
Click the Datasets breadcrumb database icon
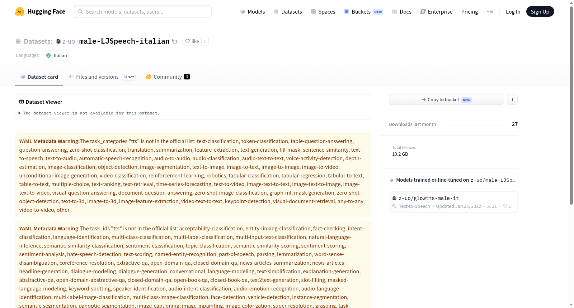tap(18, 41)
